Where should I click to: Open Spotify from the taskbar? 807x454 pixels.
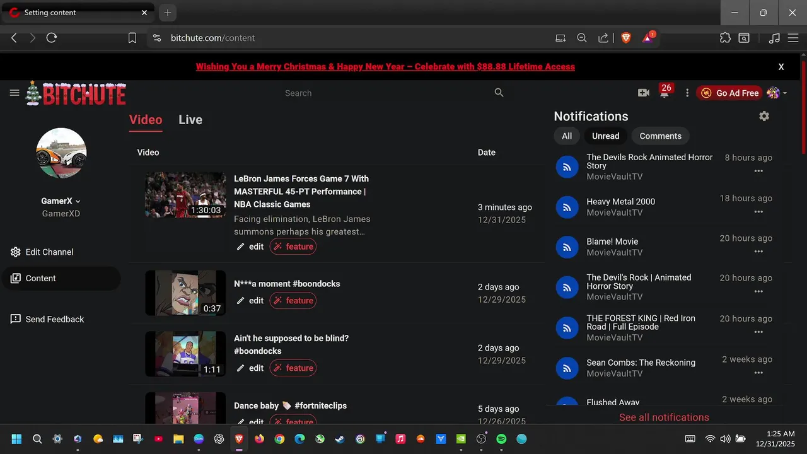(501, 439)
